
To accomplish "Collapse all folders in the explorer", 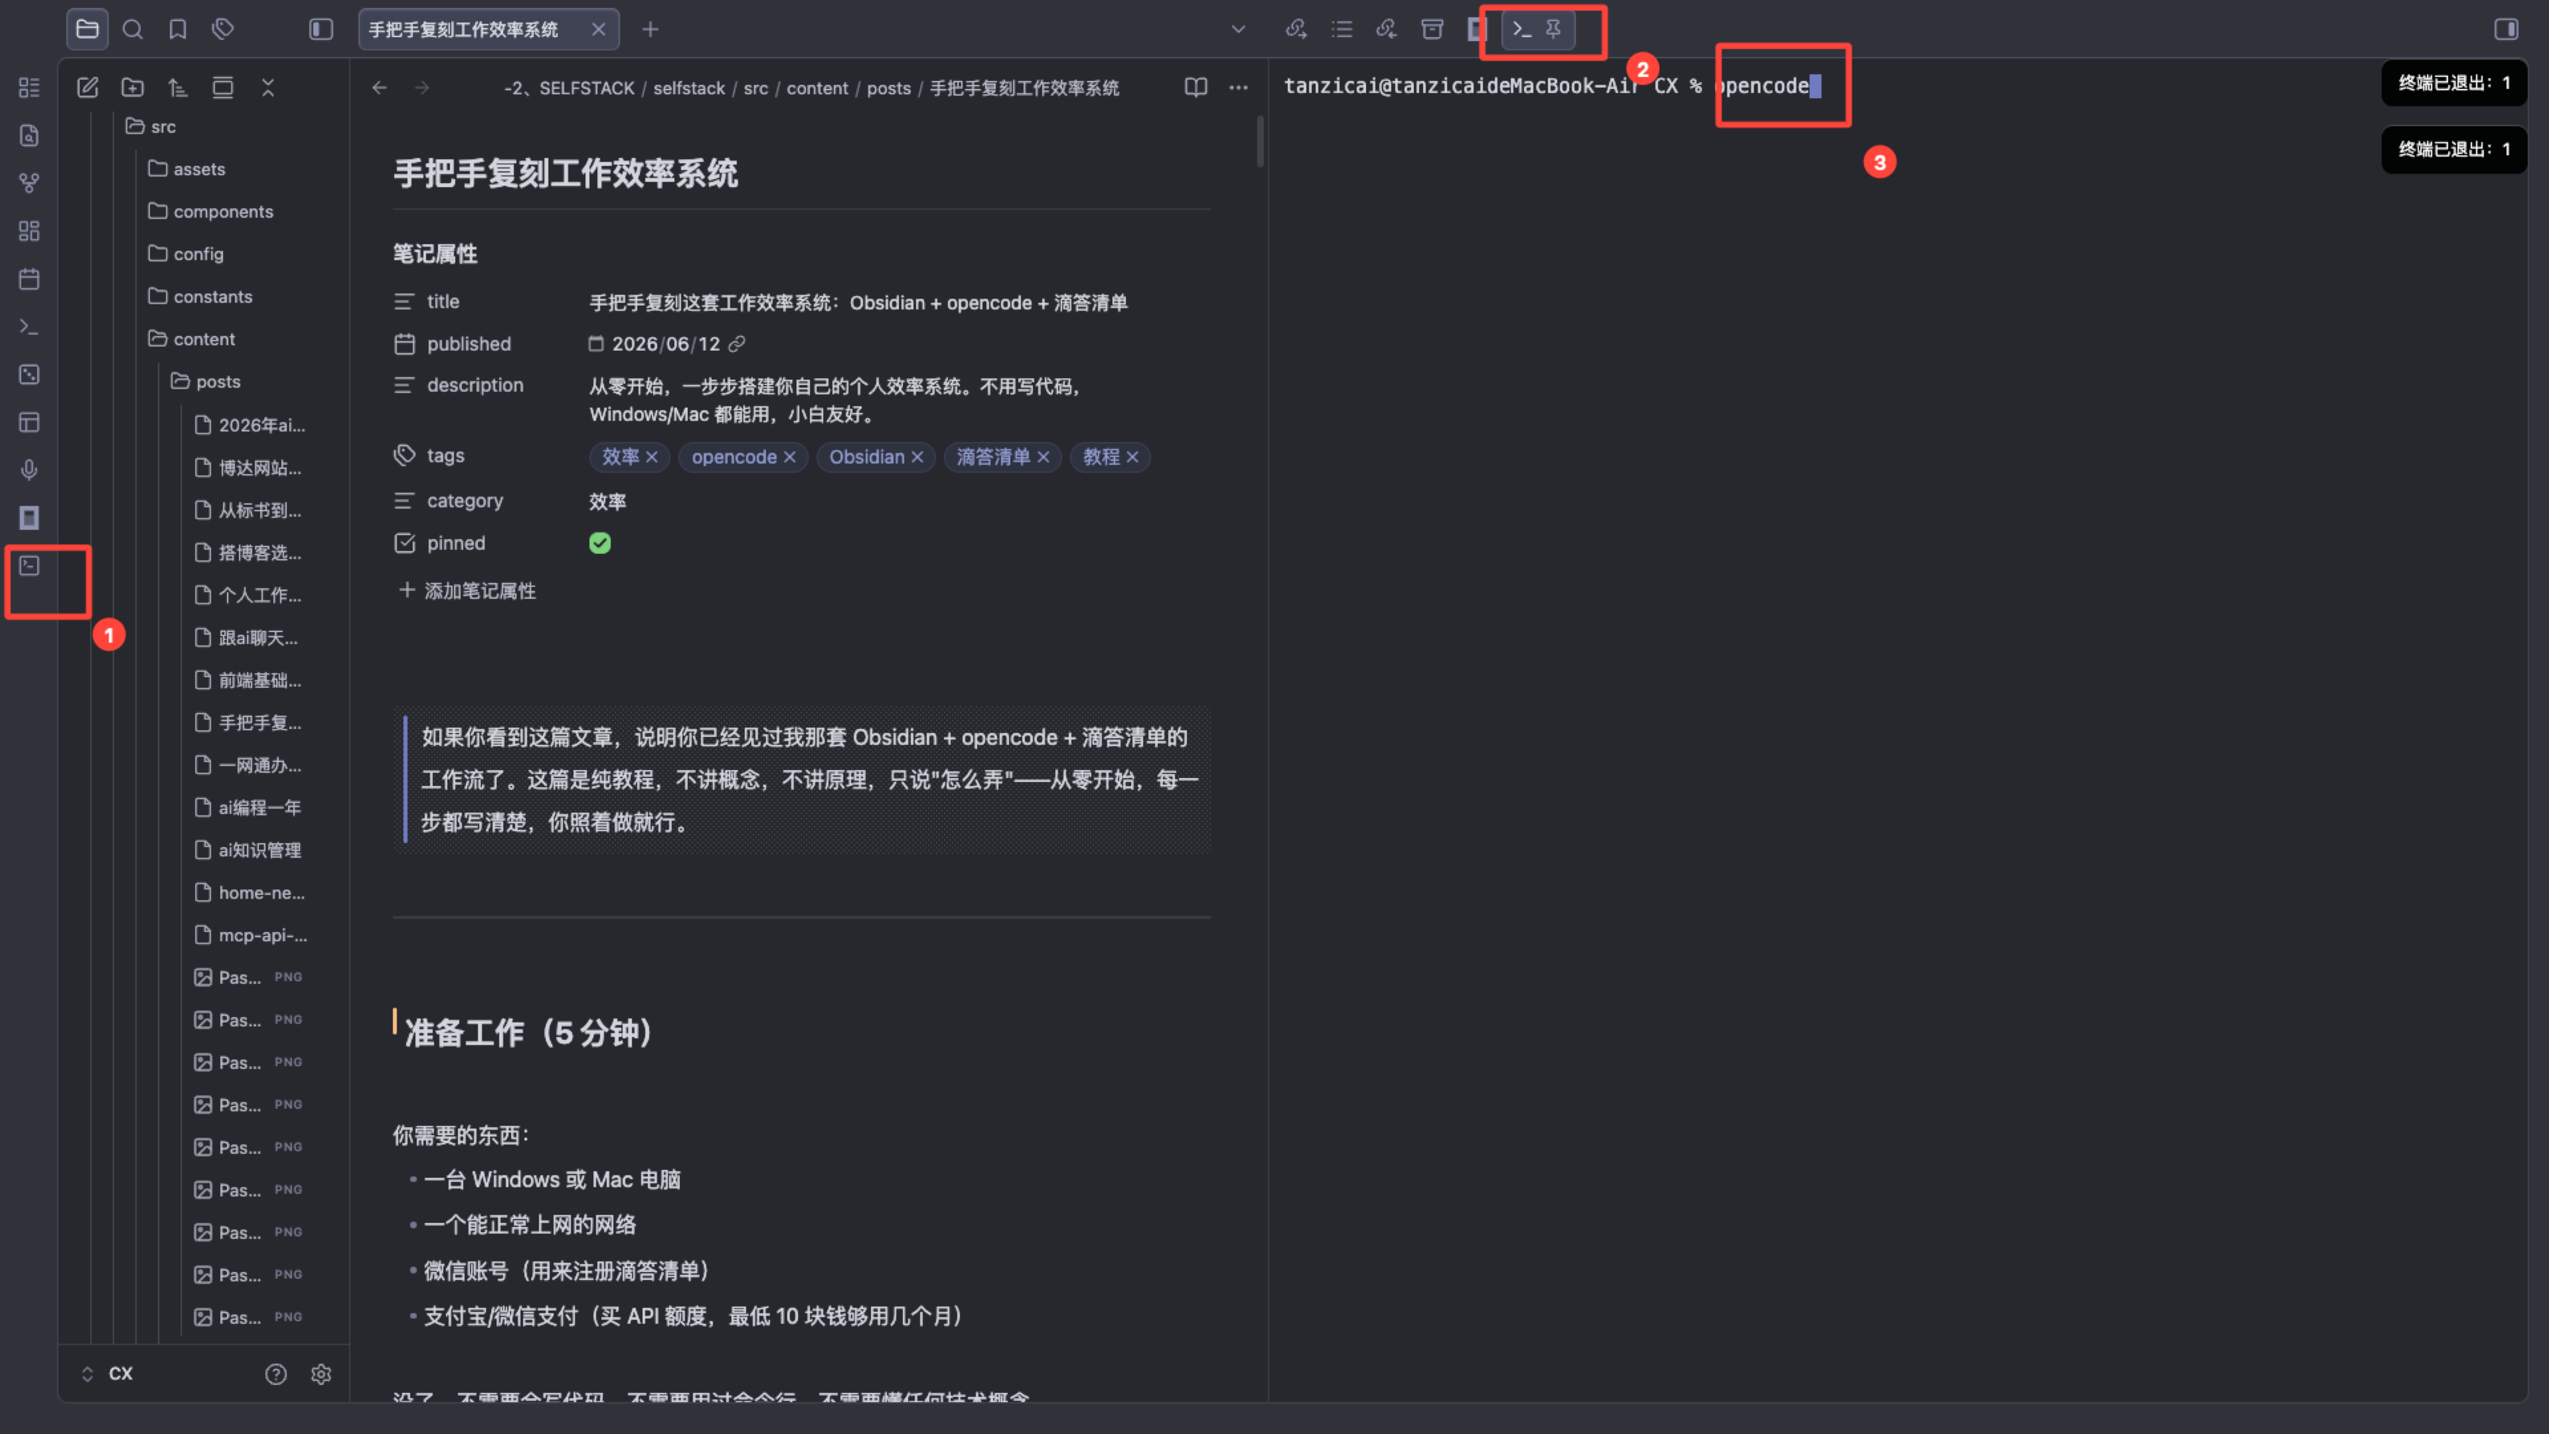I will pos(268,87).
